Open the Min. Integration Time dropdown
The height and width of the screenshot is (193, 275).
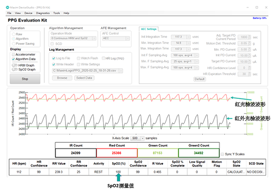(181, 43)
